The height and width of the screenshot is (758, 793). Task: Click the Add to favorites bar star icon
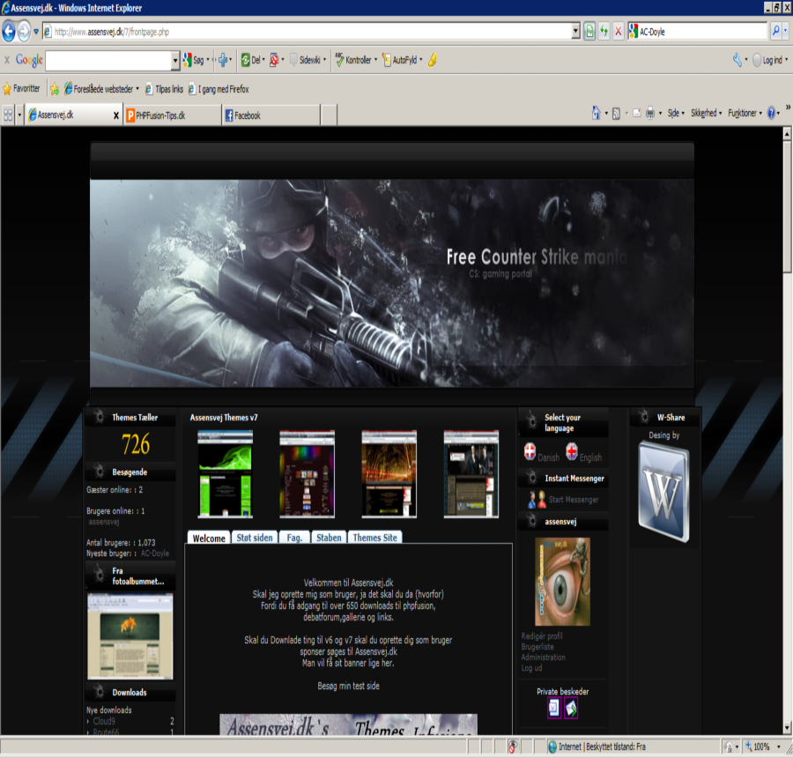pos(54,89)
